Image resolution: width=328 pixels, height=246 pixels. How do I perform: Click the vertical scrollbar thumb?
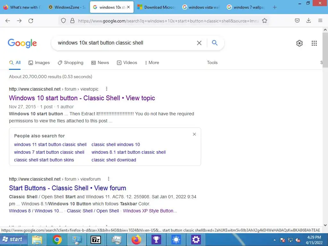coord(325,50)
